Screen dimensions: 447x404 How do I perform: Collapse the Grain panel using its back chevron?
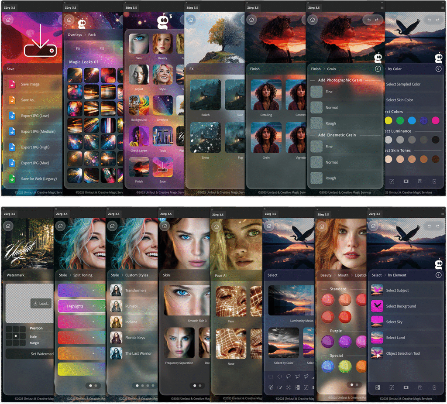coord(378,68)
